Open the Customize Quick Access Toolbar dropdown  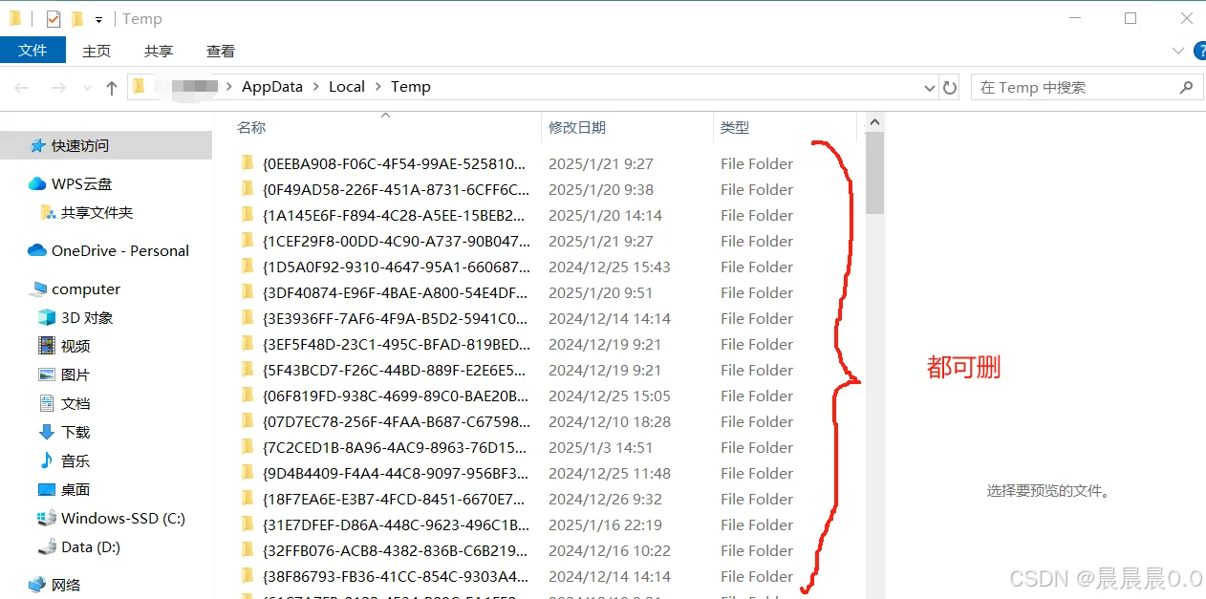pyautogui.click(x=98, y=20)
